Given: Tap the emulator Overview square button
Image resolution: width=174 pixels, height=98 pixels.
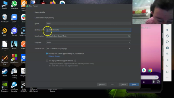Looking at the screenshot, I should pyautogui.click(x=167, y=72).
